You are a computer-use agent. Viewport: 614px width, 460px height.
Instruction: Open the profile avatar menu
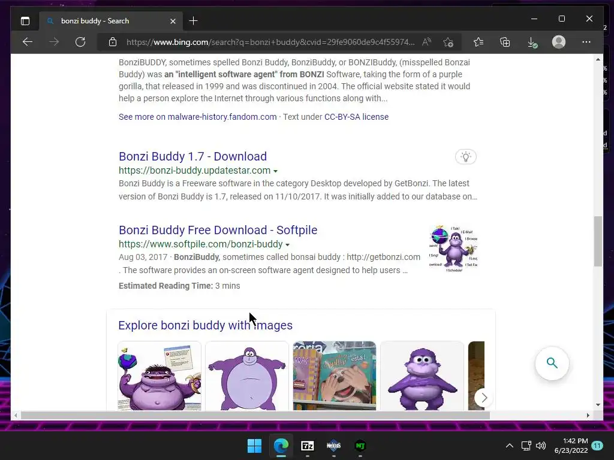pyautogui.click(x=559, y=42)
